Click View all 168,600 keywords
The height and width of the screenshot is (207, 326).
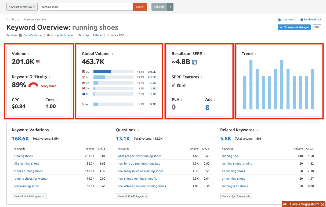(29, 197)
